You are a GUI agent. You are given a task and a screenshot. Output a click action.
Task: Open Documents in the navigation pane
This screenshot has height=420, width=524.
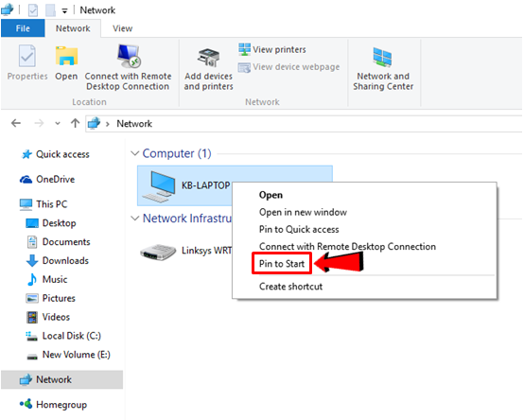(x=58, y=242)
